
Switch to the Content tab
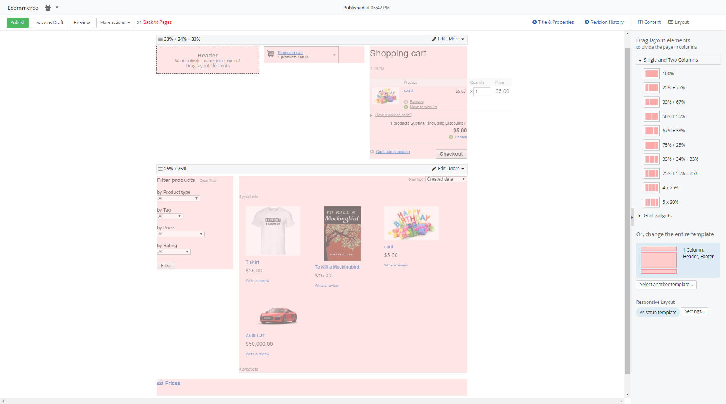[x=649, y=22]
